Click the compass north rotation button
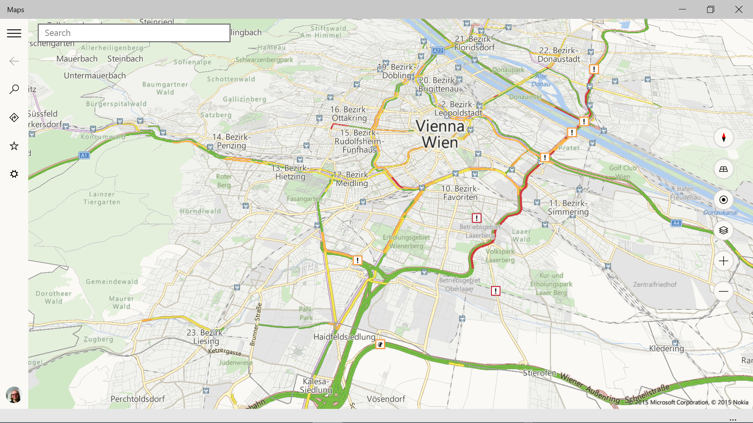This screenshot has height=423, width=753. [x=724, y=138]
